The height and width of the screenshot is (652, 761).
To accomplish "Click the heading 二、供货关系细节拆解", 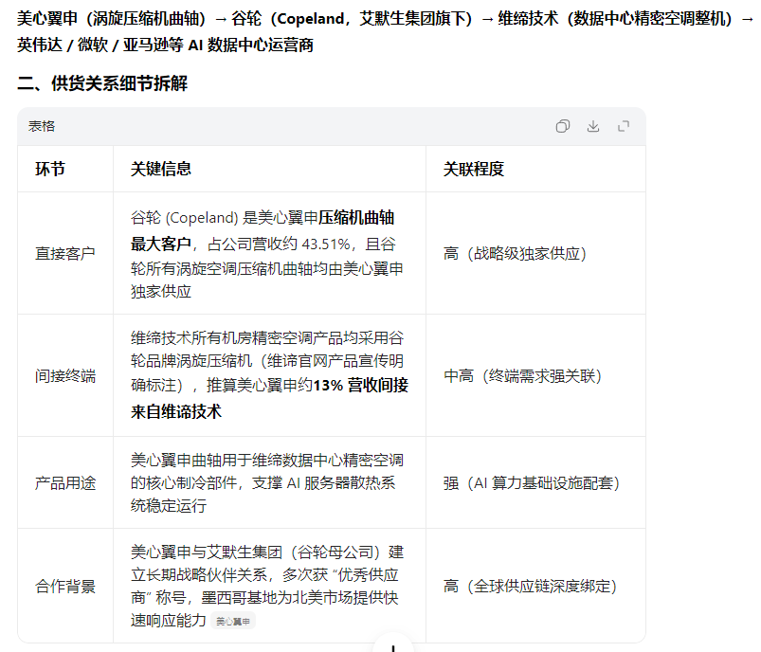I will tap(102, 83).
